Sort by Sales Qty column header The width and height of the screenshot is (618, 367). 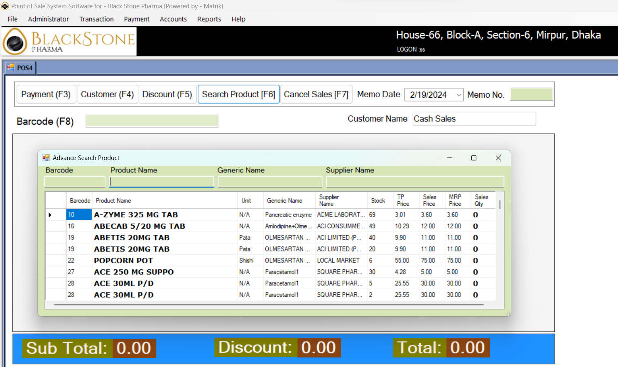tap(483, 200)
